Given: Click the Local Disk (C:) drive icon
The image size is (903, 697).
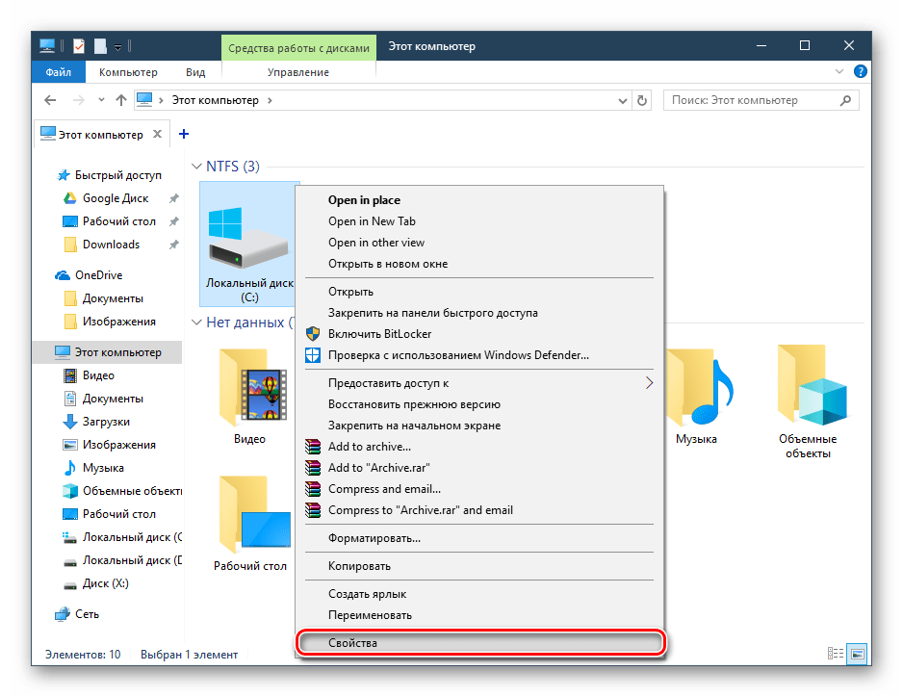Looking at the screenshot, I should click(x=247, y=236).
